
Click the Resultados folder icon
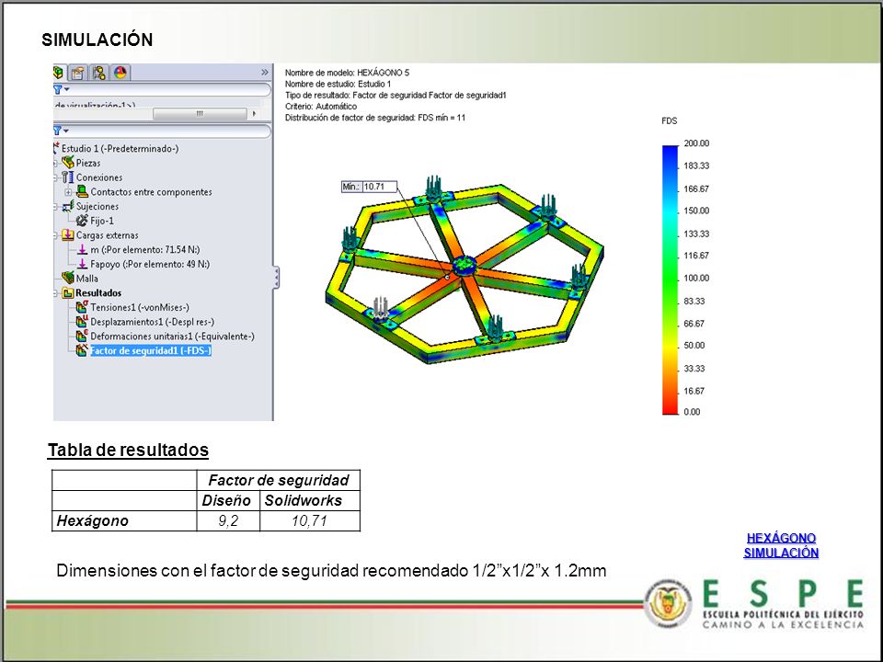click(68, 292)
